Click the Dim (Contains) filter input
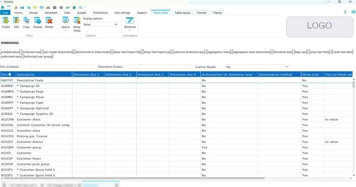The width and height of the screenshot is (356, 187). click(62, 66)
